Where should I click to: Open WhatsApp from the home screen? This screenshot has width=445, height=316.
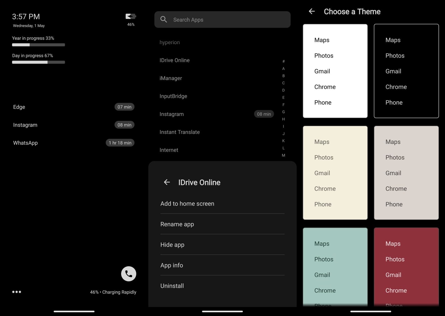pyautogui.click(x=25, y=143)
